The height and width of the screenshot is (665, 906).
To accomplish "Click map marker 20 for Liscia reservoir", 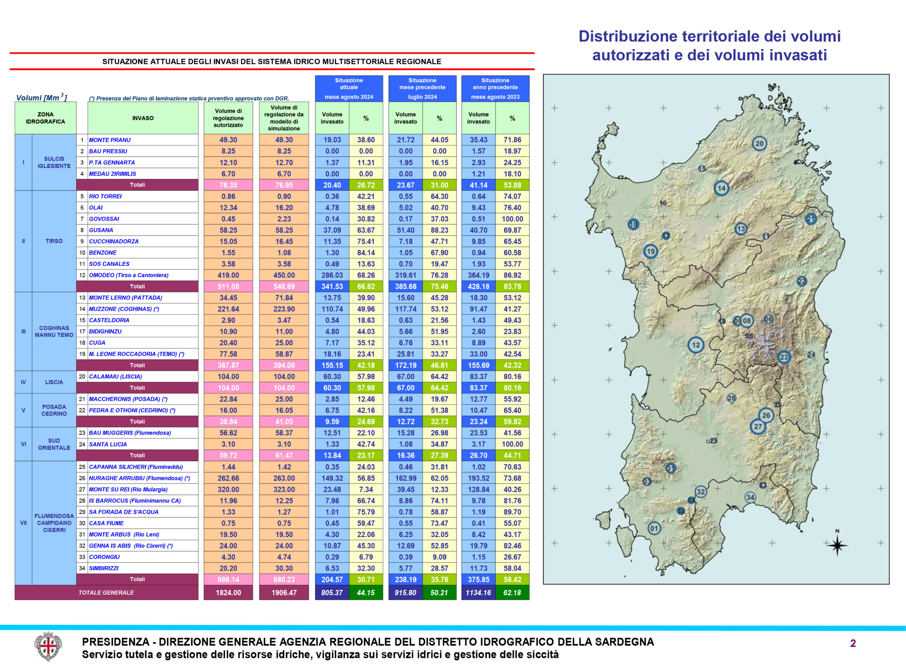I will point(759,143).
